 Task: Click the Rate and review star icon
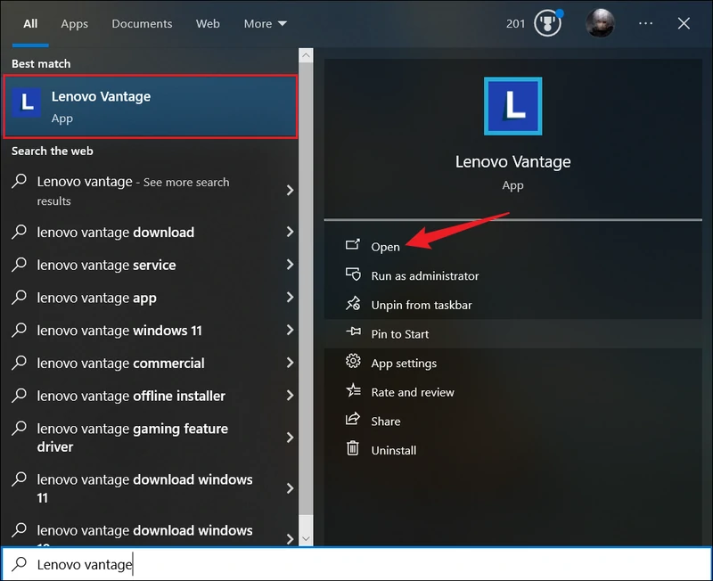(x=353, y=390)
